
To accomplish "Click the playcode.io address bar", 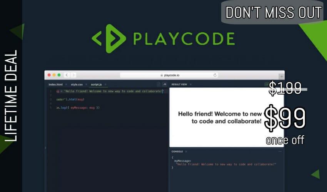I will pyautogui.click(x=169, y=75).
